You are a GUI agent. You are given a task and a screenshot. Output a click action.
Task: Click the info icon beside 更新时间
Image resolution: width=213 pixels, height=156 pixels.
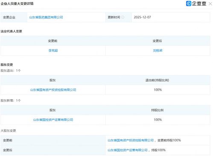point(123,17)
